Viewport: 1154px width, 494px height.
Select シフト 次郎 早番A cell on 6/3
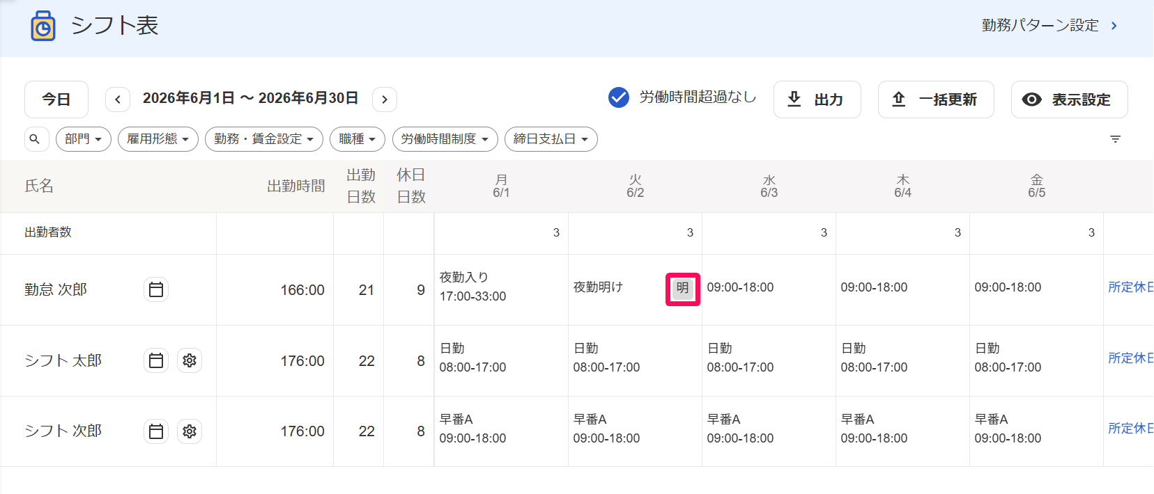point(769,431)
